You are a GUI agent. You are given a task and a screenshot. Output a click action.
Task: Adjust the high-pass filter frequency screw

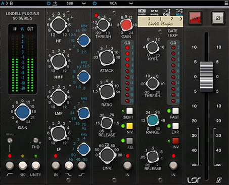click(10, 140)
